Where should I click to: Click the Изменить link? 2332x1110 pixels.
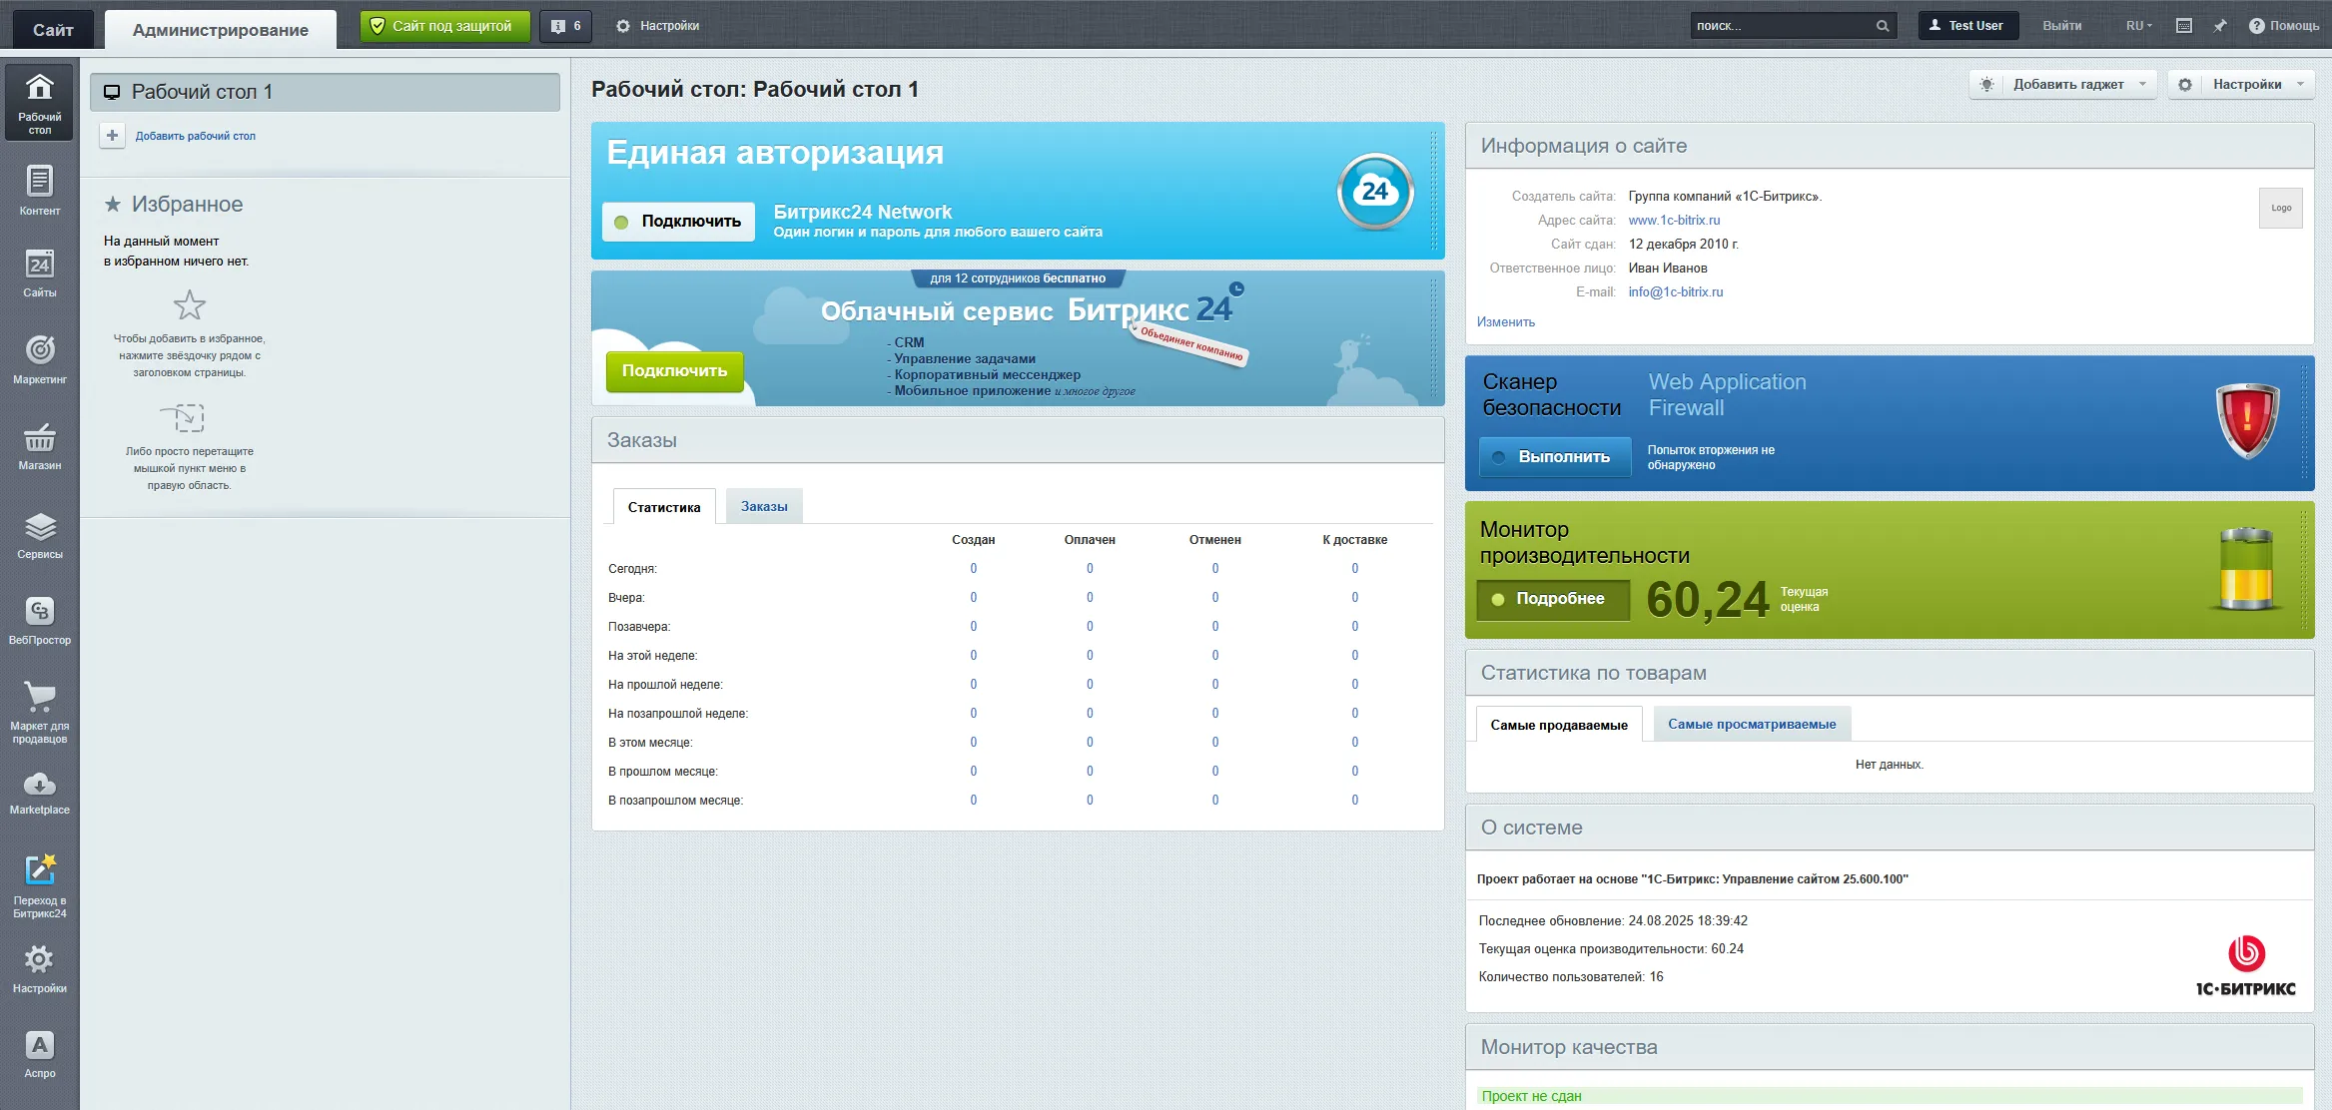(1506, 322)
